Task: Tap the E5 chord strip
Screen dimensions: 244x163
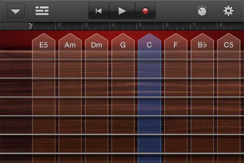Action: point(44,98)
